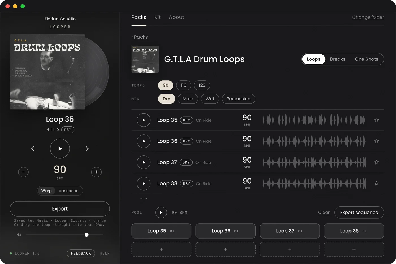The height and width of the screenshot is (264, 396).
Task: Play Loop 36 in the loops list
Action: pos(144,141)
